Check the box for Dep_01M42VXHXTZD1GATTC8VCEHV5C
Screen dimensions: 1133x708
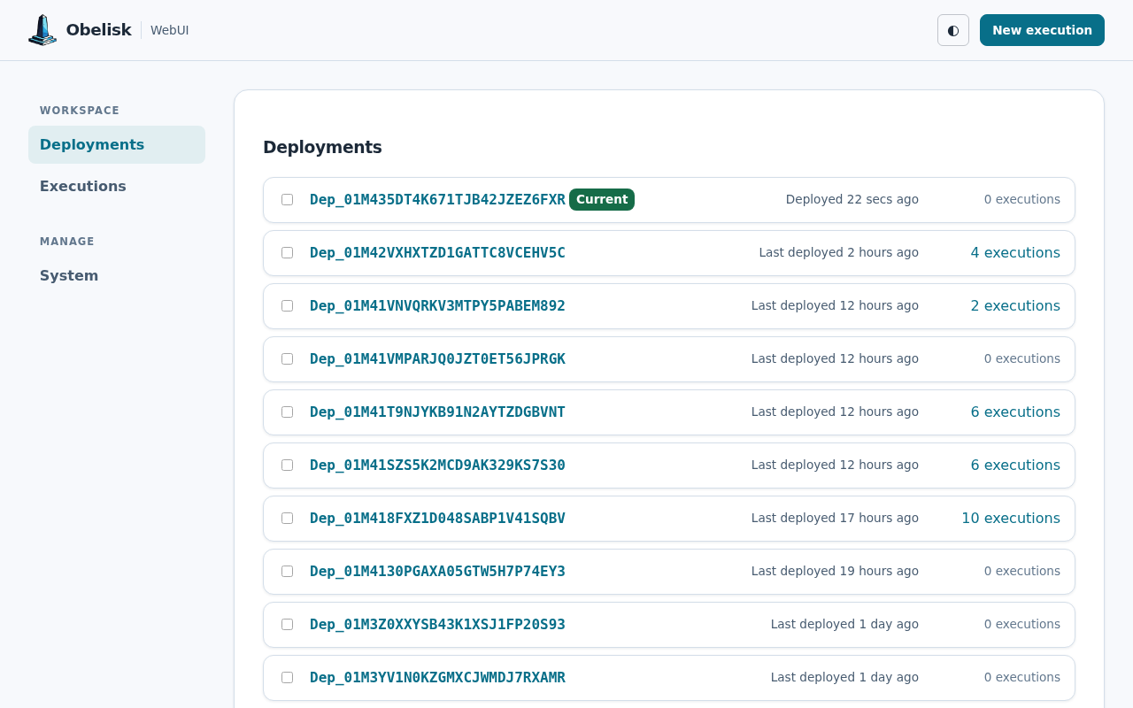[x=287, y=252]
